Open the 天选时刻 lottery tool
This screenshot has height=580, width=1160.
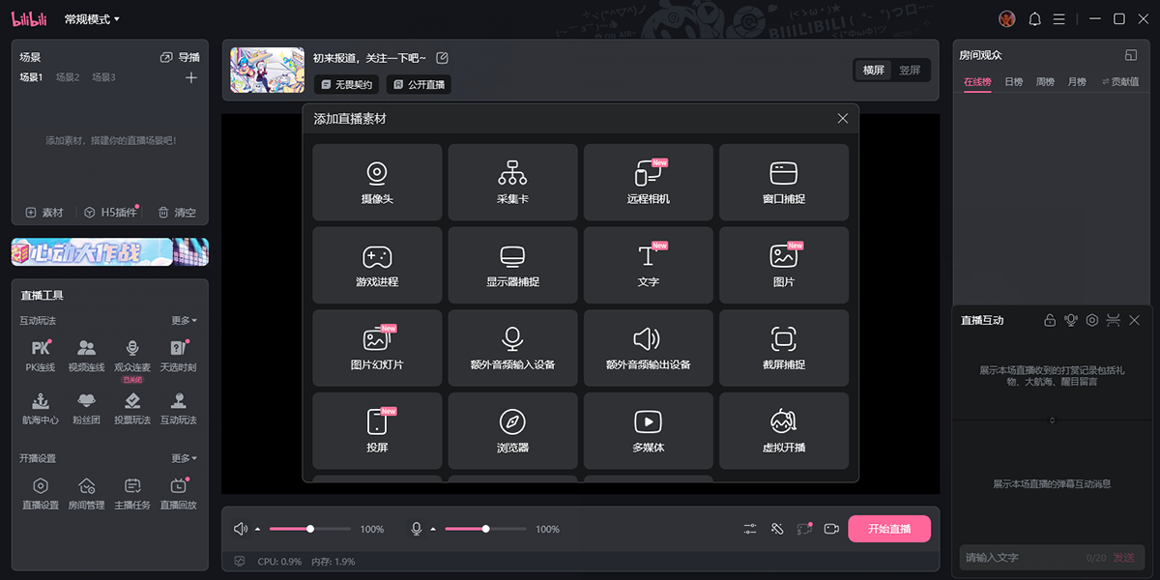click(x=178, y=355)
